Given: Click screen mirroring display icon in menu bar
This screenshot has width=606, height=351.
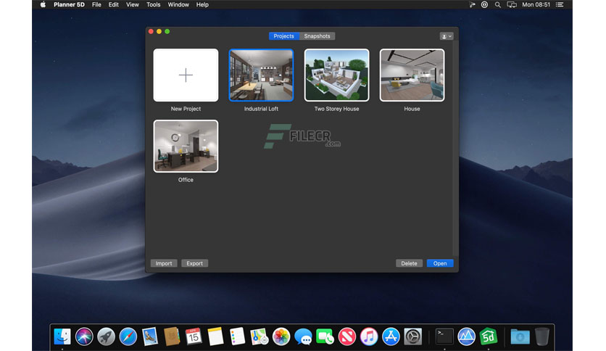Looking at the screenshot, I should click(x=512, y=4).
